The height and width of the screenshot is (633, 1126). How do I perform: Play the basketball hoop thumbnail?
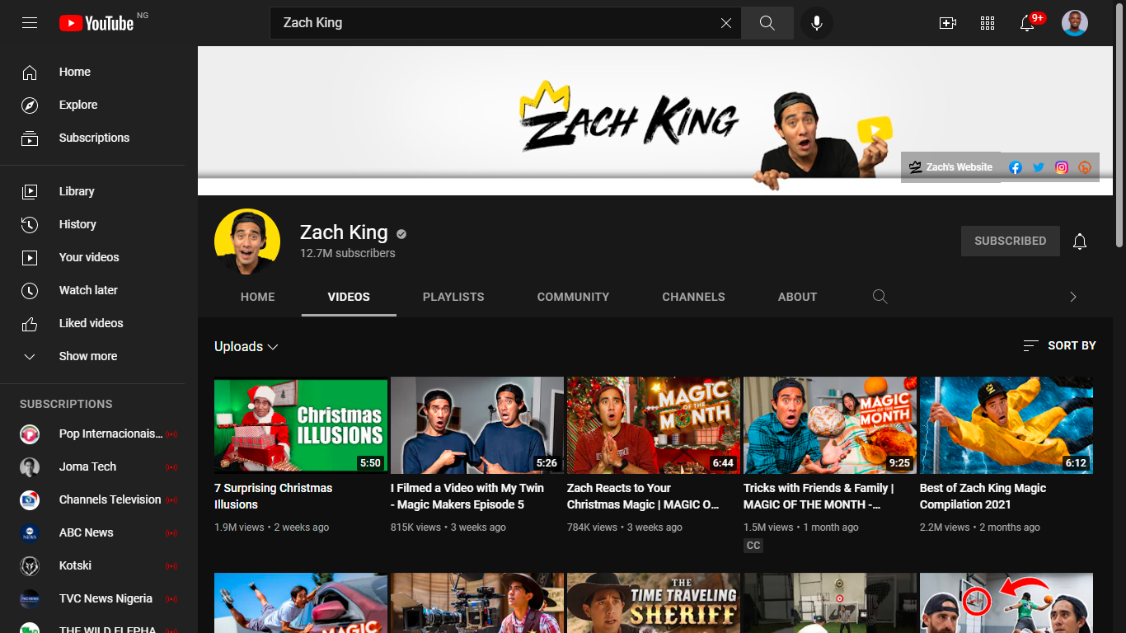tap(1006, 603)
